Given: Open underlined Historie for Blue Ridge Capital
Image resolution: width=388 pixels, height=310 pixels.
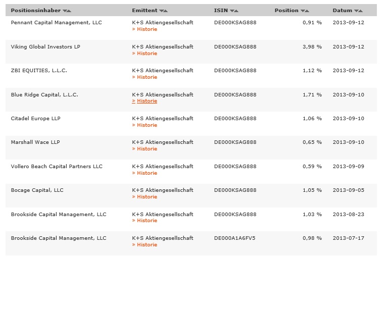Looking at the screenshot, I should point(144,101).
